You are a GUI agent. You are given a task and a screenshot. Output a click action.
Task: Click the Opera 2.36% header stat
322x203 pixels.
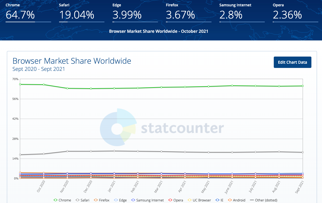pos(287,15)
